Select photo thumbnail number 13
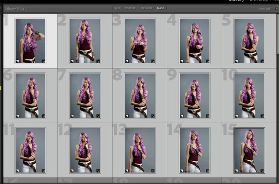 click(x=139, y=151)
